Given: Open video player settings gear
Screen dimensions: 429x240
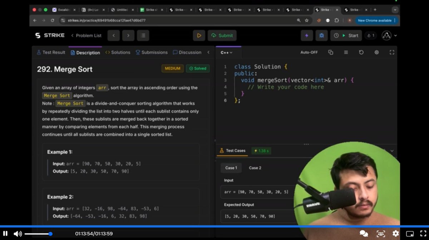Looking at the screenshot, I should [x=396, y=234].
